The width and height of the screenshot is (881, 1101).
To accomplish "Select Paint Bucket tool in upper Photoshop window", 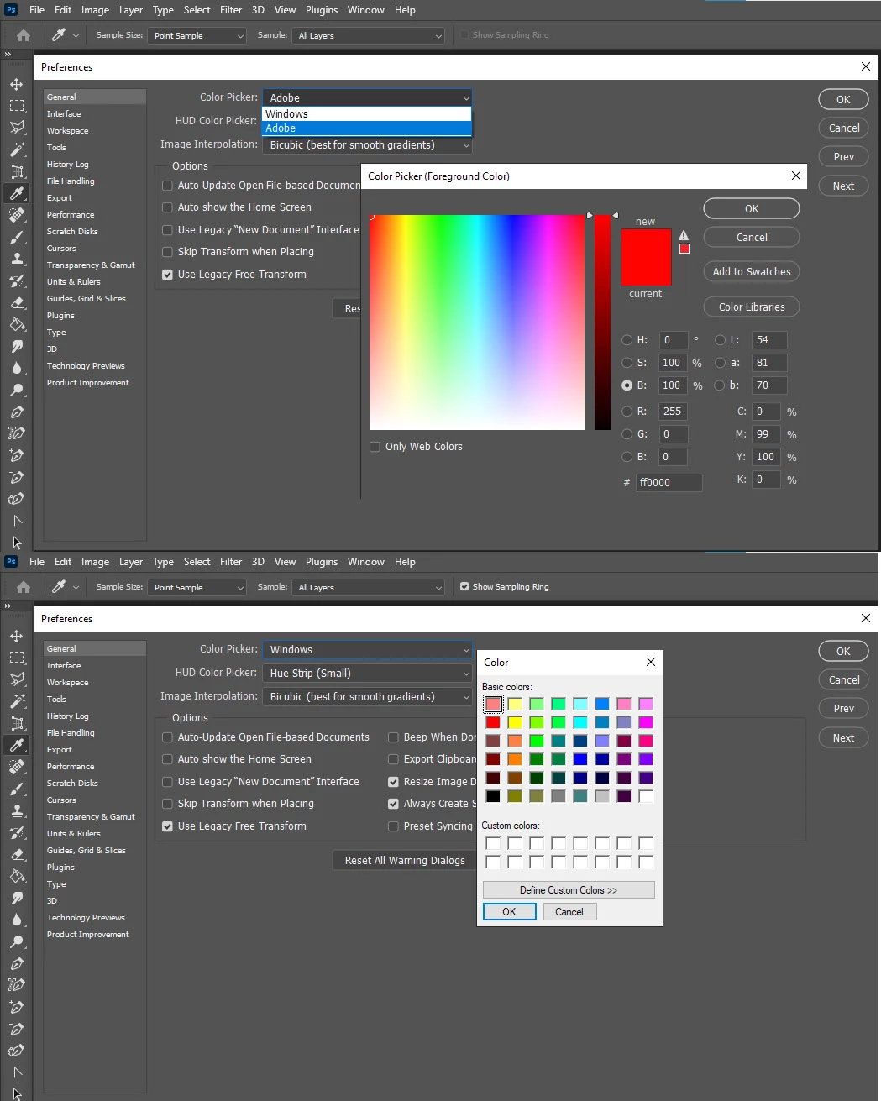I will pos(17,324).
